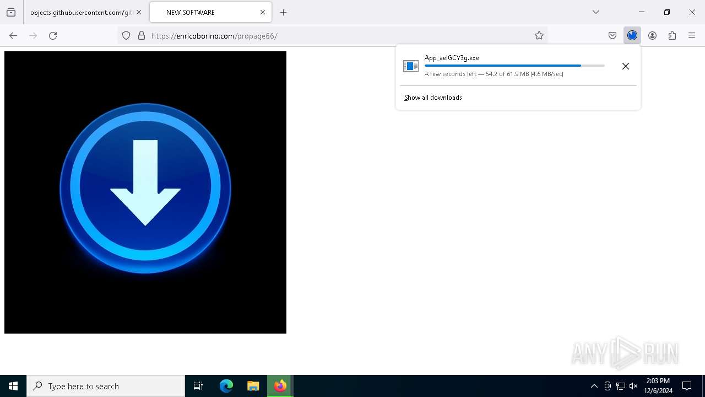Open the Firefox application menu
Image resolution: width=705 pixels, height=397 pixels.
pos(692,35)
